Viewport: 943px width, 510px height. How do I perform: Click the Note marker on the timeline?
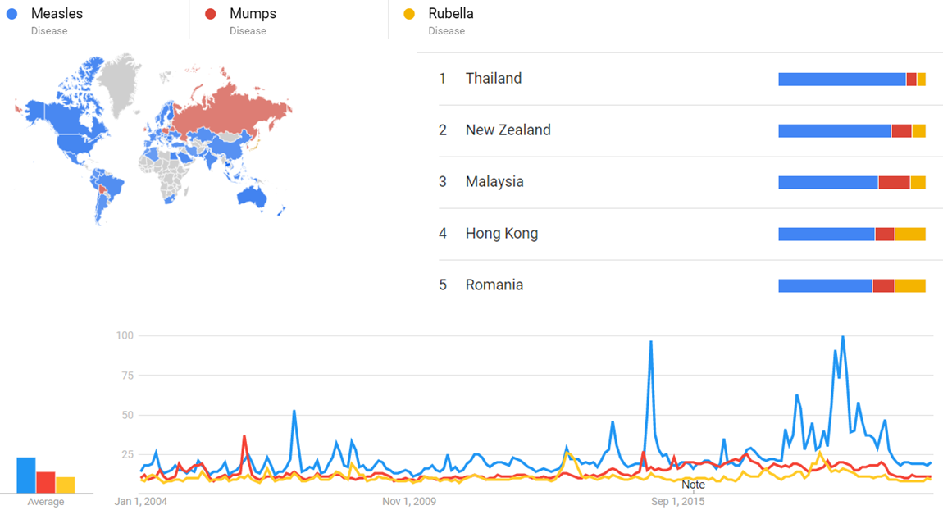693,485
